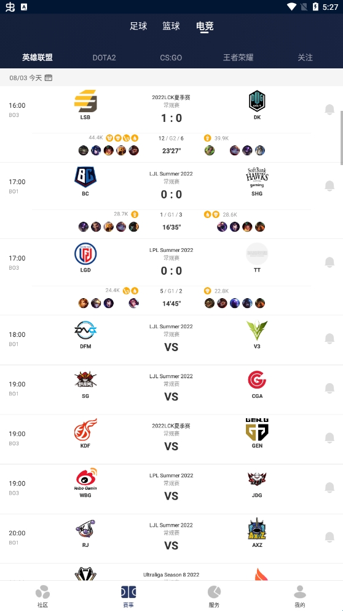This screenshot has height=611, width=343.
Task: Open the GEN.G team logo
Action: pyautogui.click(x=257, y=430)
